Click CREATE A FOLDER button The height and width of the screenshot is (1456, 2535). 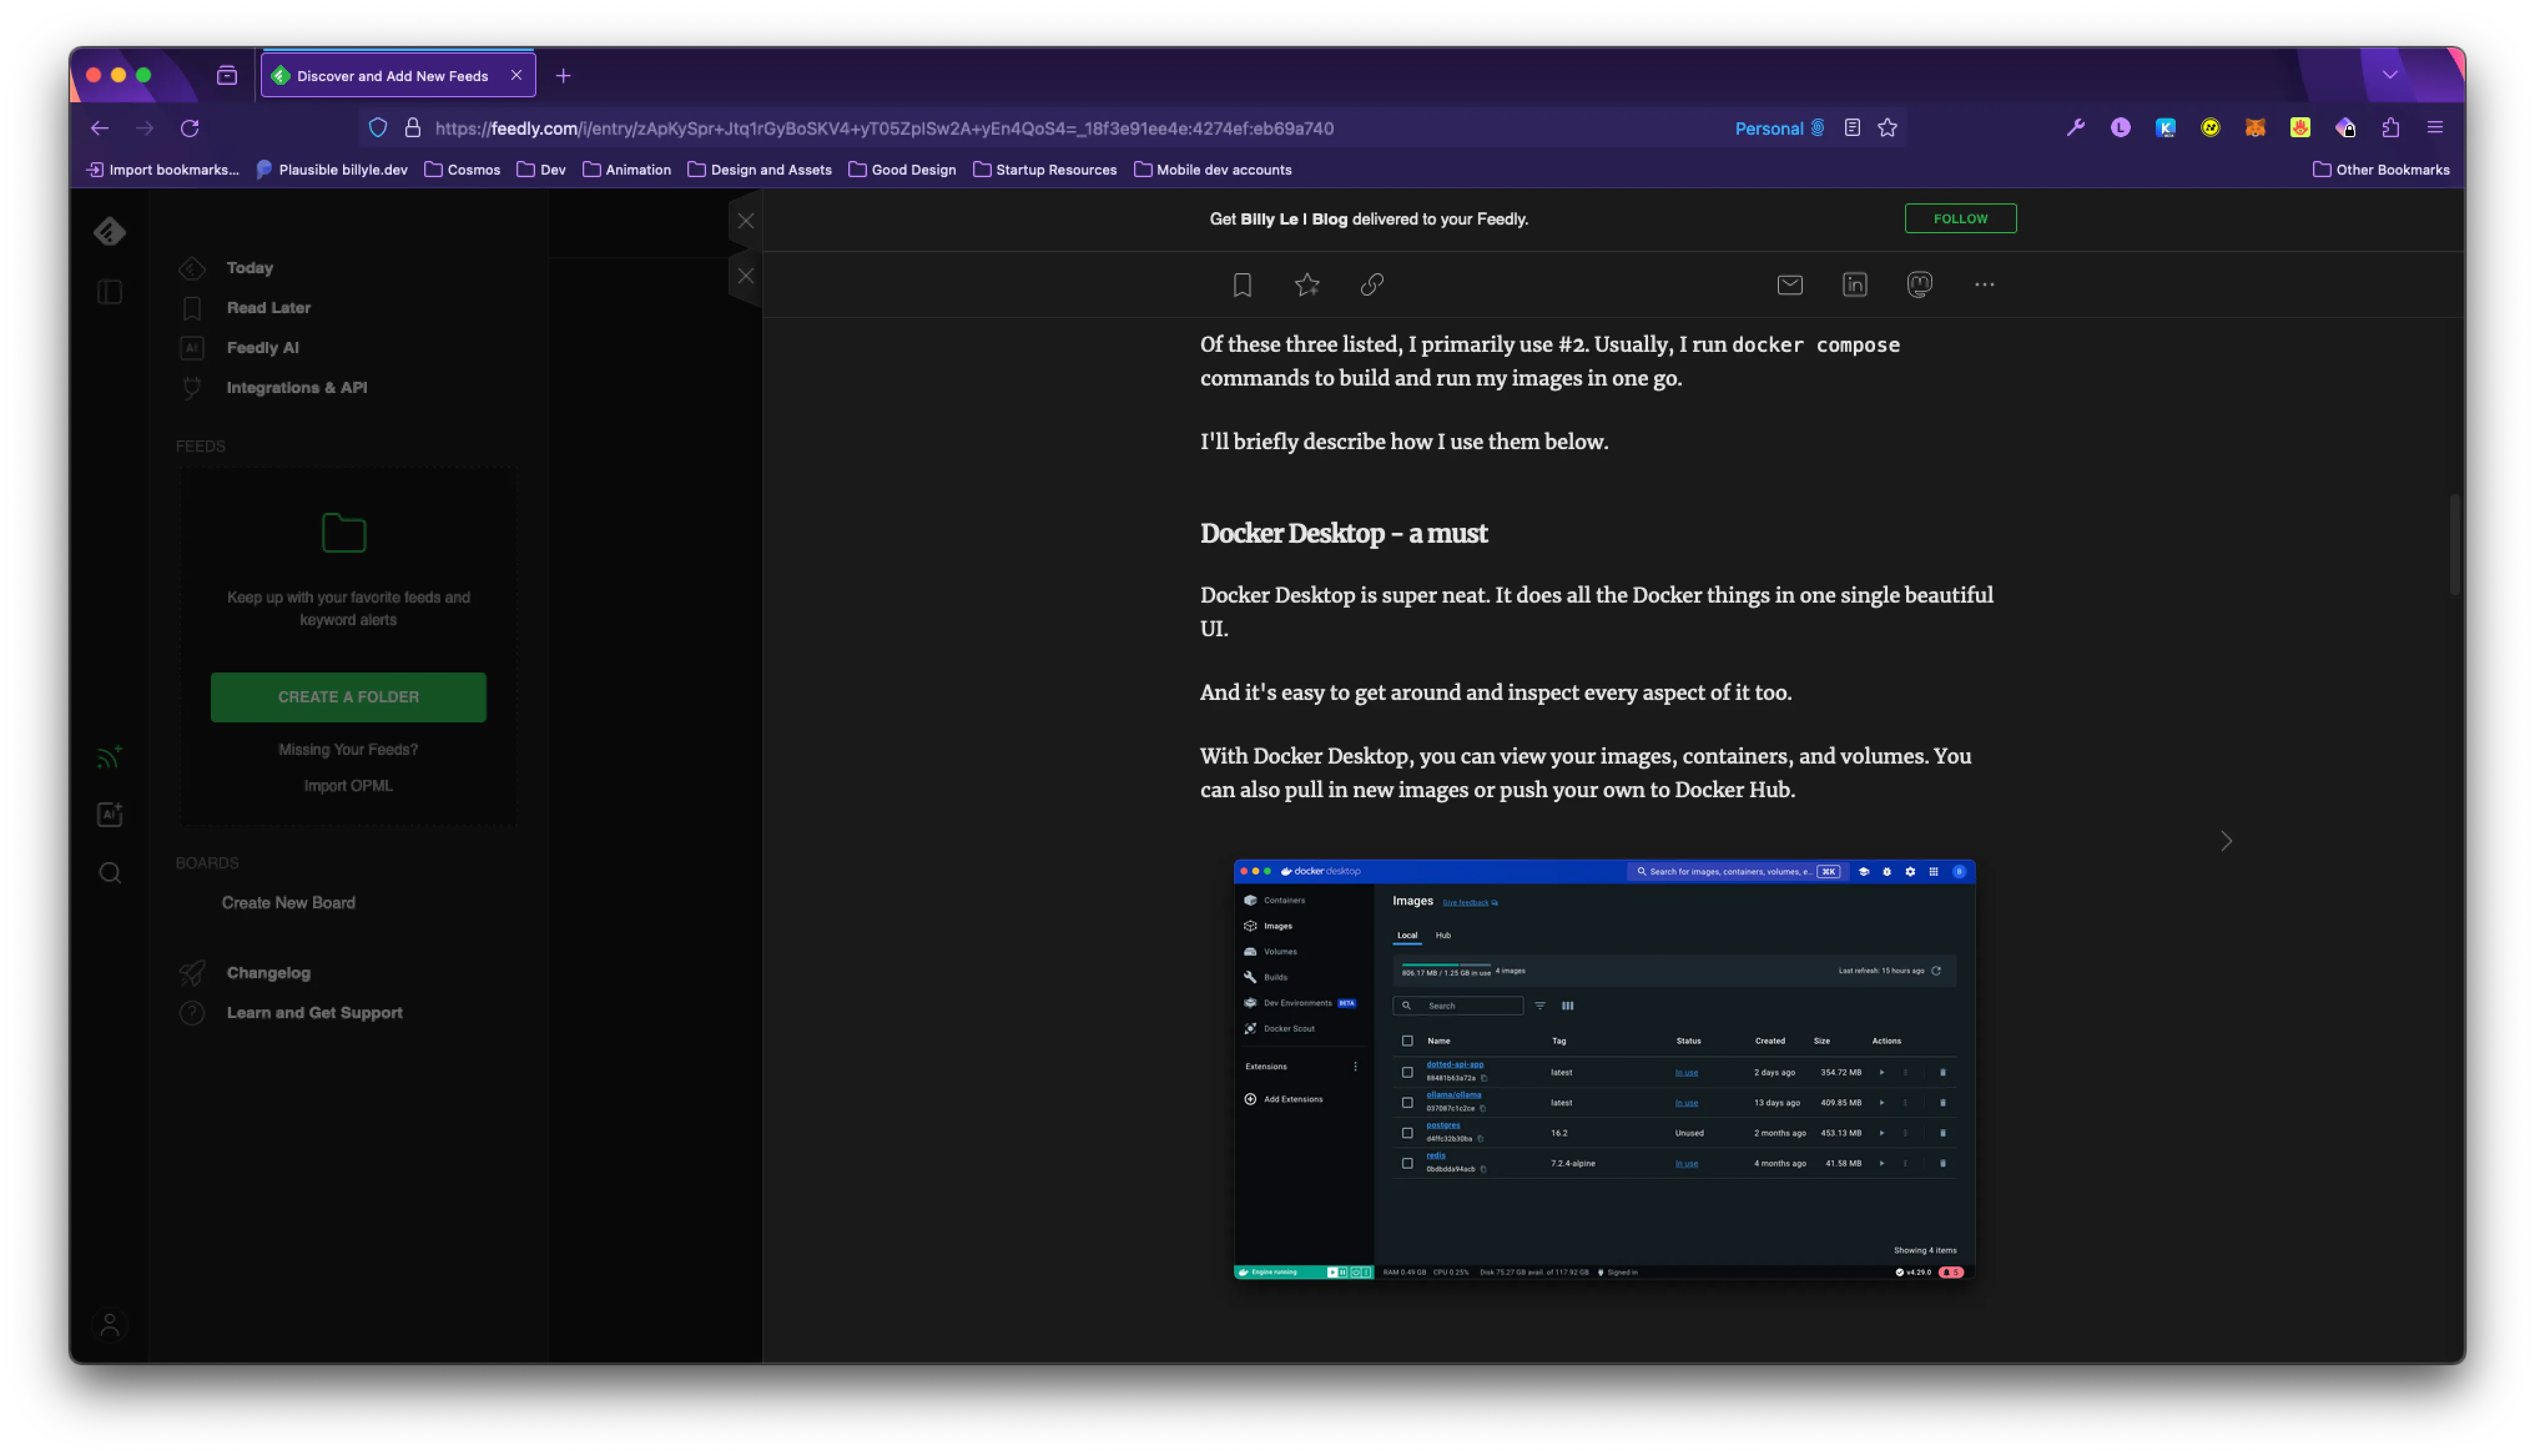tap(348, 697)
